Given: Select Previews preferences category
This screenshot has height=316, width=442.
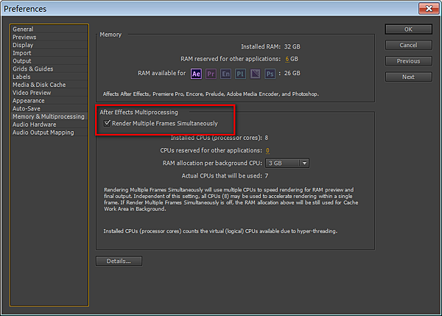Looking at the screenshot, I should tap(49, 38).
